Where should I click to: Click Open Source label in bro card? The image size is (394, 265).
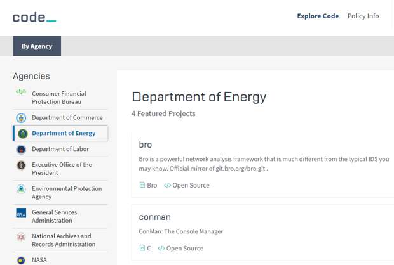pyautogui.click(x=191, y=185)
